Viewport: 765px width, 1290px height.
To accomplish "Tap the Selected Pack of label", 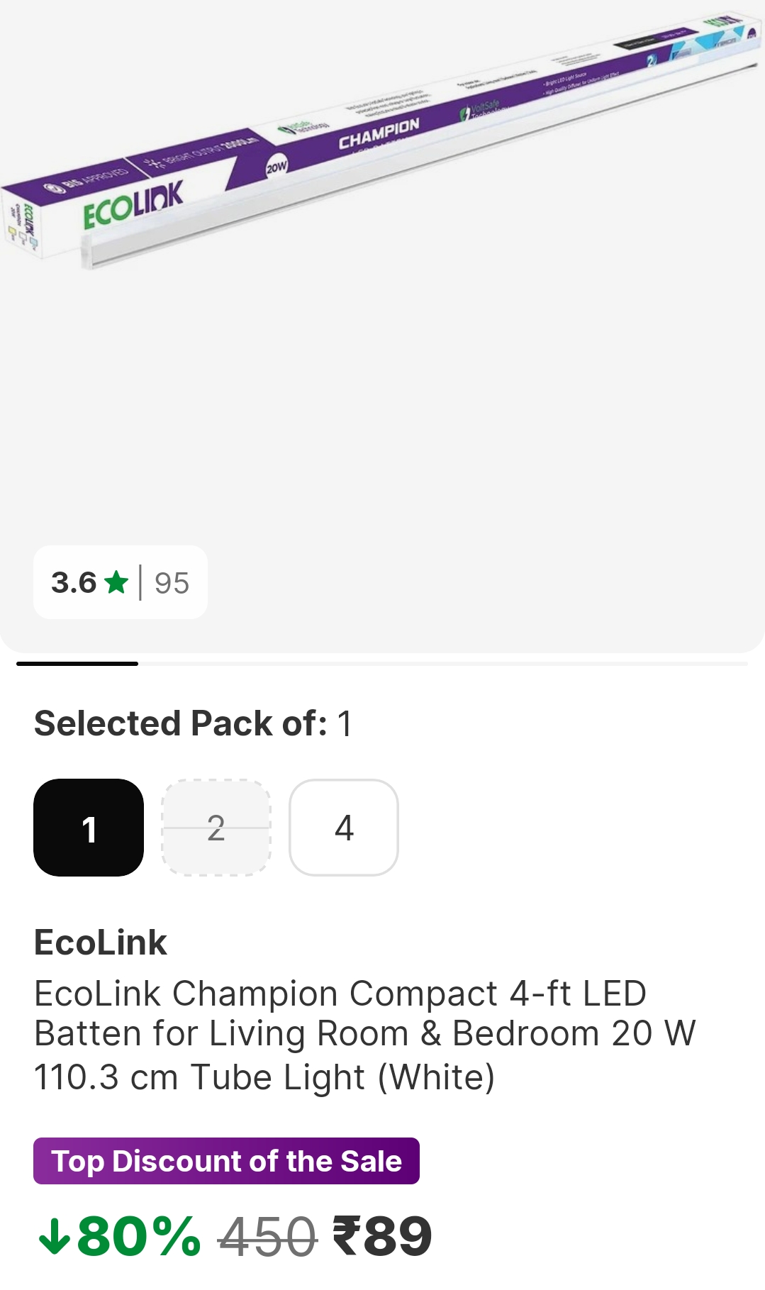I will click(x=181, y=723).
